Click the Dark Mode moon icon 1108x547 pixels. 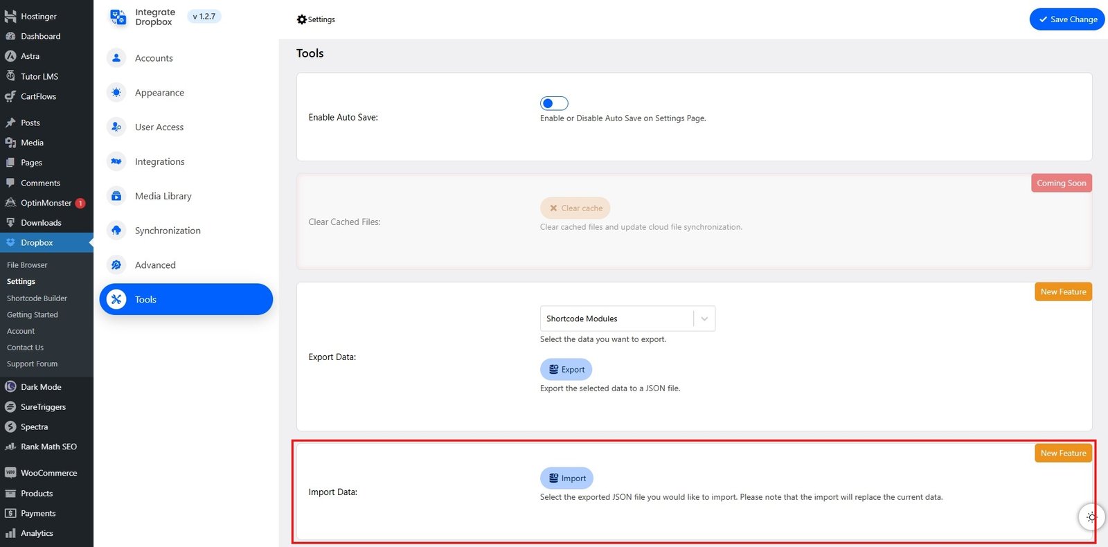point(10,387)
